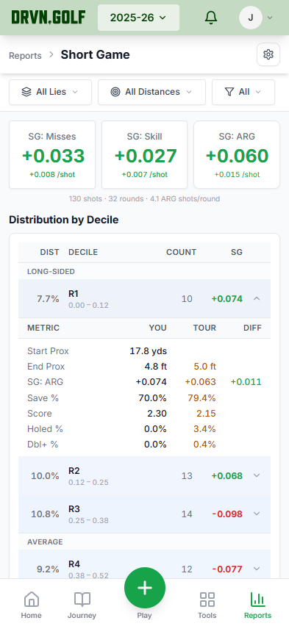The height and width of the screenshot is (626, 289).
Task: Select the SG: ARG summary card
Action: point(237,154)
